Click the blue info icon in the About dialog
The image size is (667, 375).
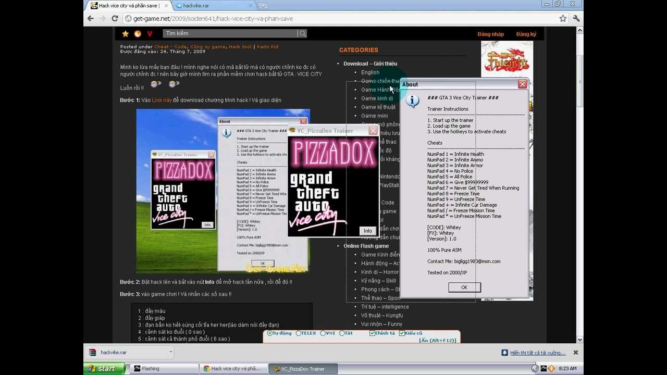pyautogui.click(x=412, y=101)
